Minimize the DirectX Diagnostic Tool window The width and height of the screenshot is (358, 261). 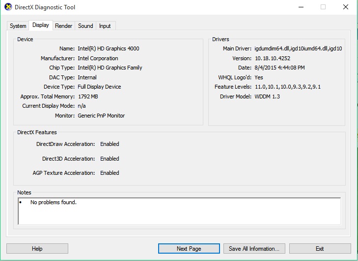pos(301,7)
